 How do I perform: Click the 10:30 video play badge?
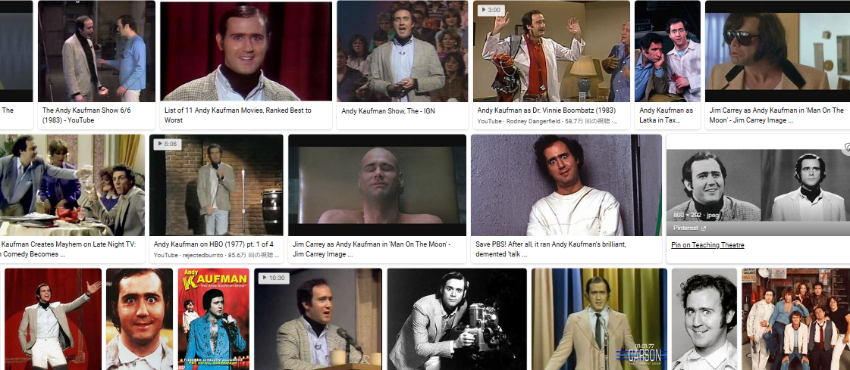(x=274, y=278)
